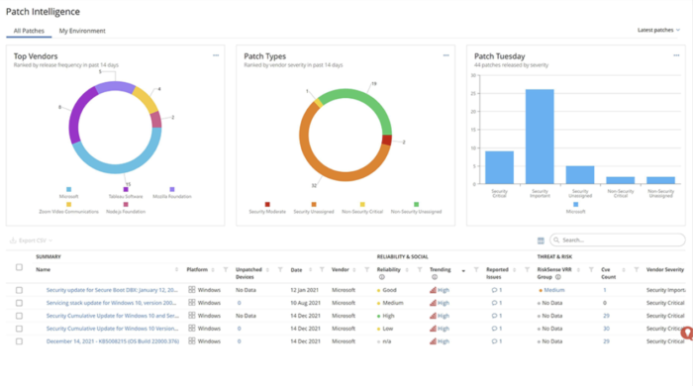This screenshot has width=693, height=386.
Task: Open the orange chat help widget
Action: coord(687,333)
